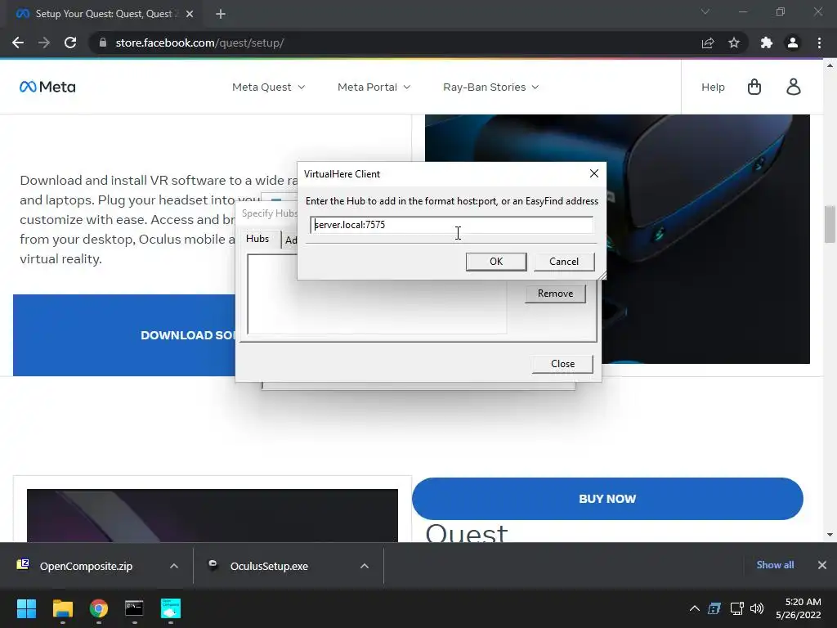837x628 pixels.
Task: Expand OculusSetup.exe download options chevron
Action: pos(365,566)
